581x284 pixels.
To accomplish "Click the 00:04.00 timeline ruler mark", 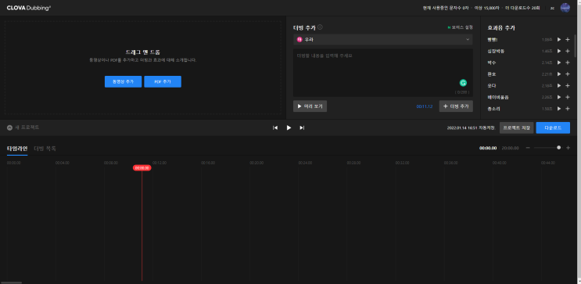I will (x=63, y=163).
